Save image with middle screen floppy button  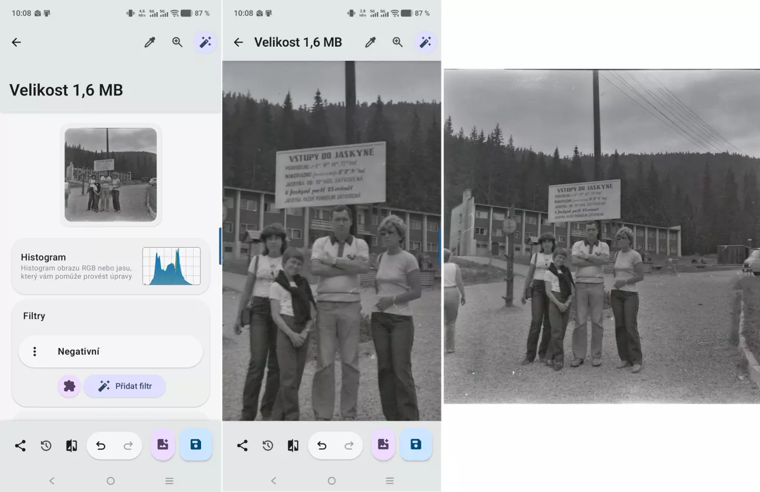click(x=416, y=445)
